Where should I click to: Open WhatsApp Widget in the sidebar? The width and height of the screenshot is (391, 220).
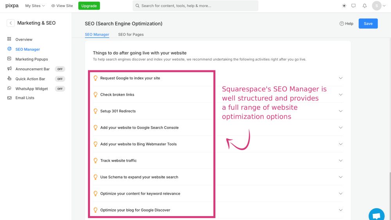32,89
